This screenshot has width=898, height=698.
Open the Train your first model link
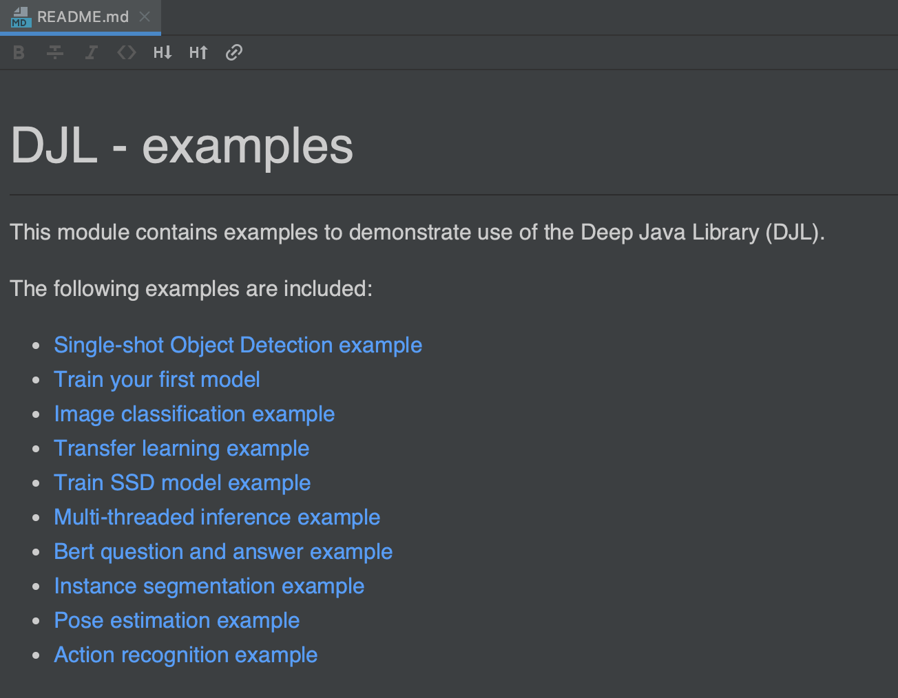click(x=156, y=379)
